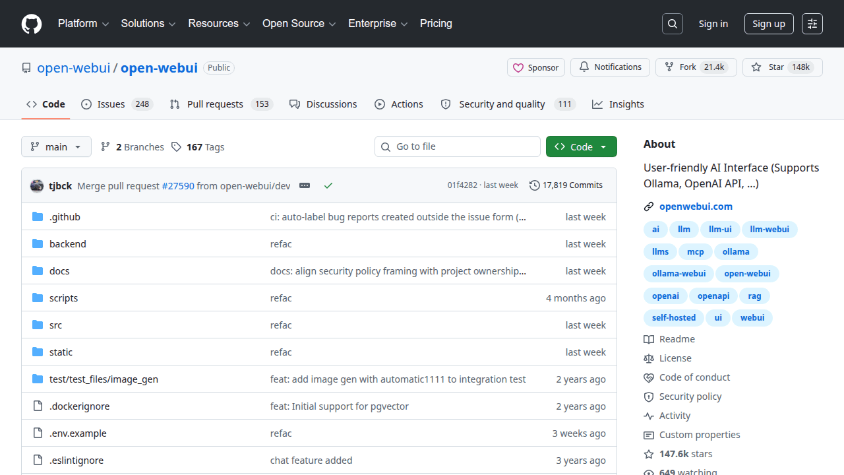This screenshot has width=844, height=475.
Task: Open the Actions tab
Action: click(x=399, y=104)
